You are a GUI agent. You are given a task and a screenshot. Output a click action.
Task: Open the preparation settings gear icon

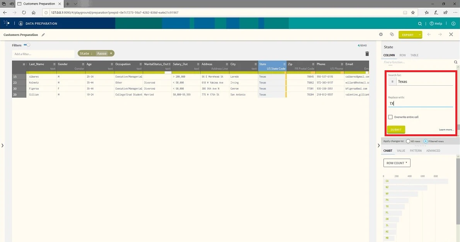pyautogui.click(x=381, y=35)
